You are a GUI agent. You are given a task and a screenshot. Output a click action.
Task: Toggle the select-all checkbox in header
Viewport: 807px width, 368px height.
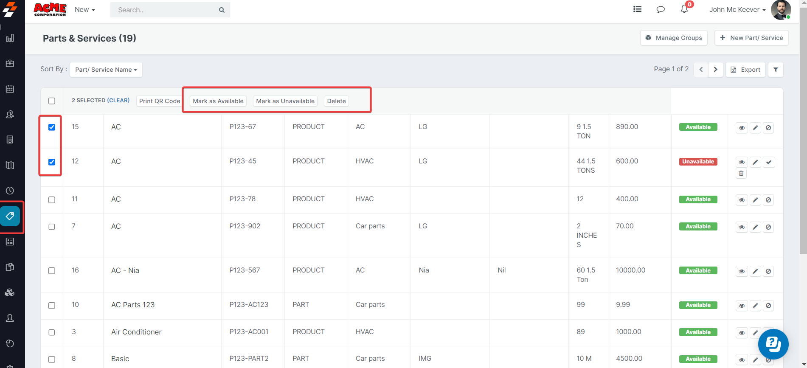click(52, 101)
